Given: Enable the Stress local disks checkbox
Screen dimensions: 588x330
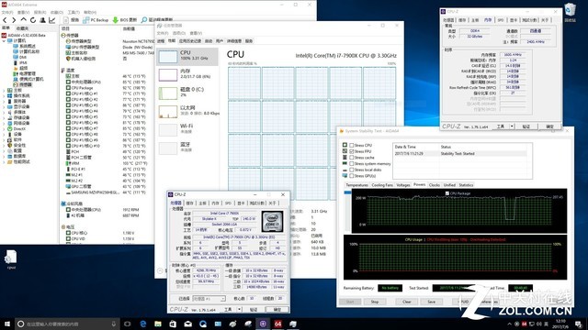Looking at the screenshot, I should [352, 170].
